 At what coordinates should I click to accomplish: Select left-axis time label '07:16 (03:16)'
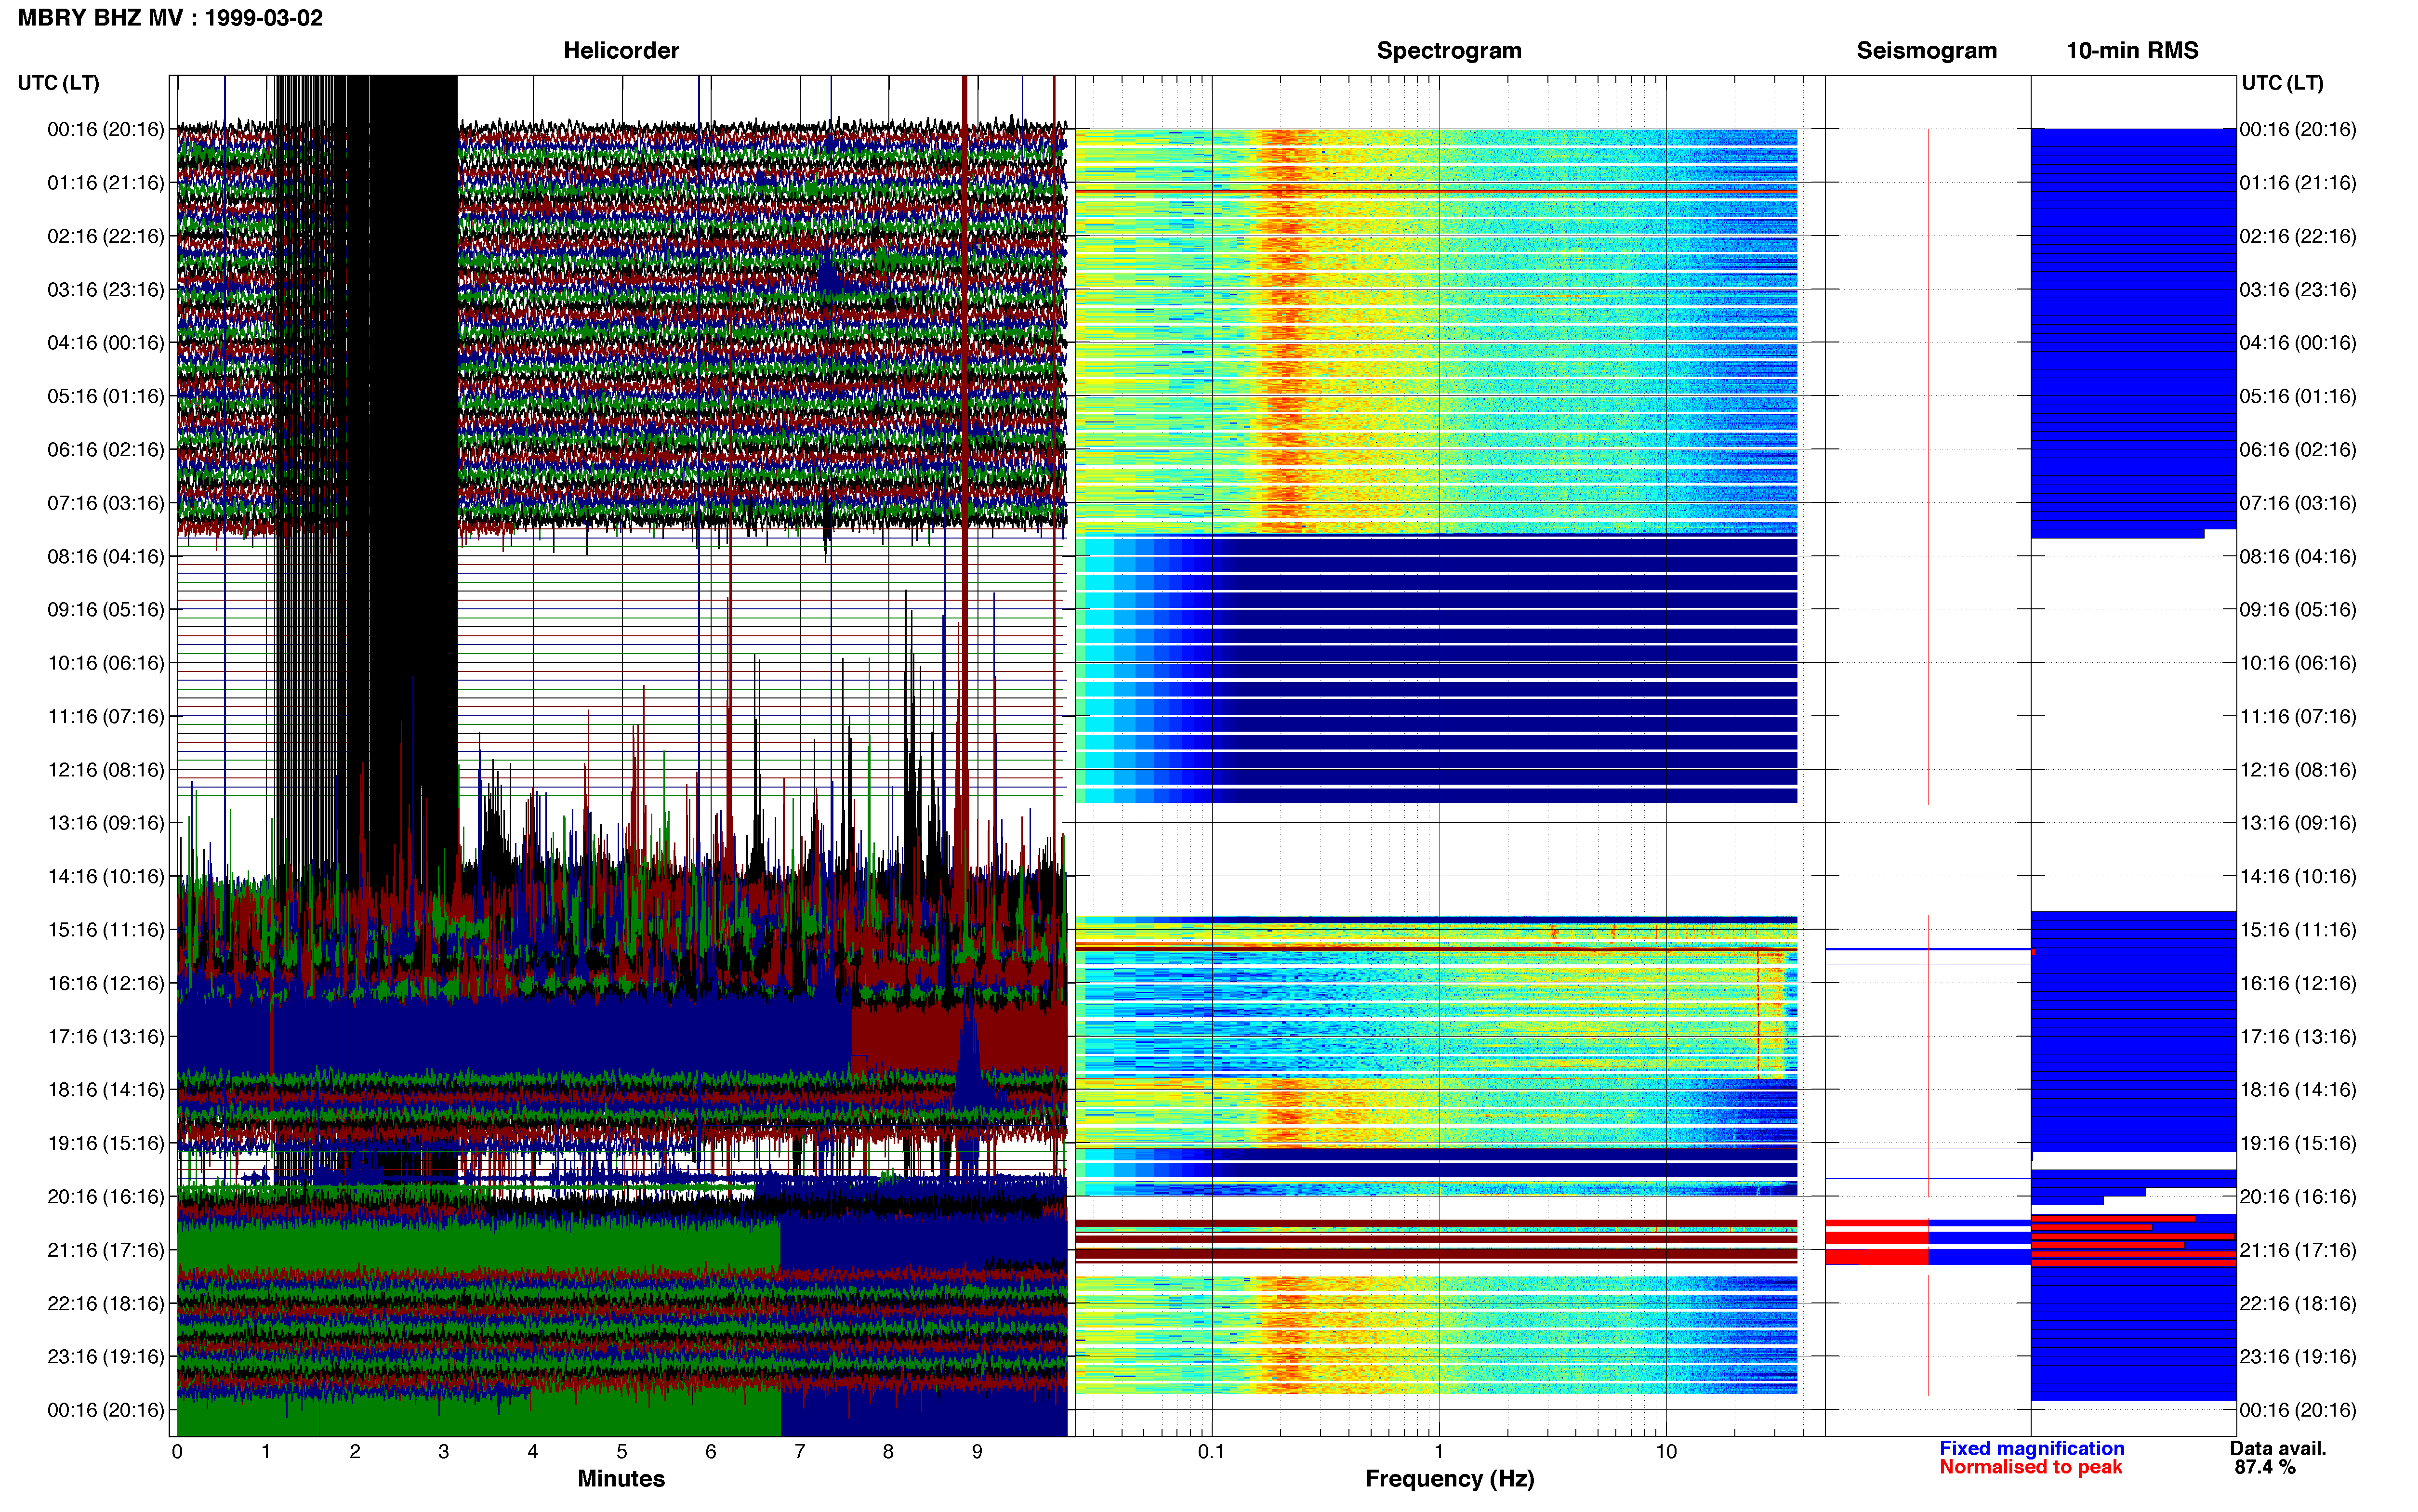pyautogui.click(x=106, y=503)
